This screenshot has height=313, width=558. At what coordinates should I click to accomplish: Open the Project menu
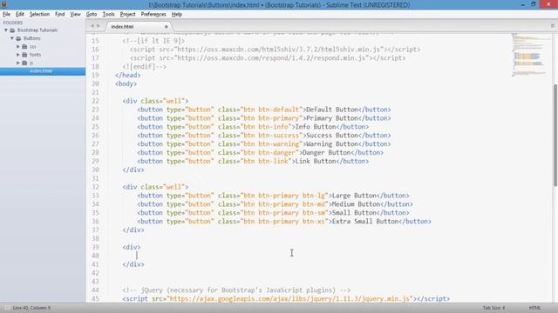click(127, 14)
